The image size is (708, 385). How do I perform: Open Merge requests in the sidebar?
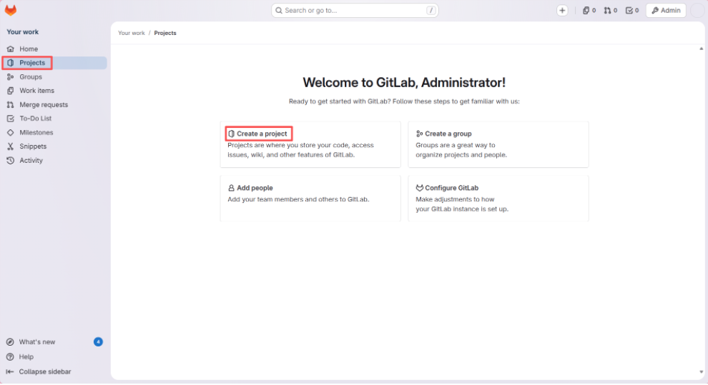click(54, 104)
